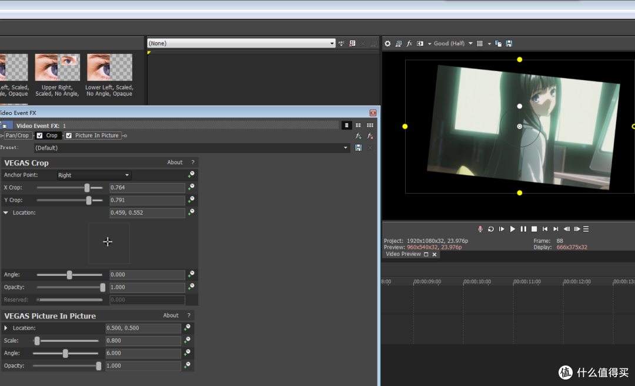Viewport: 635px width, 386px height.
Task: Toggle the Picture In Picture effect checkbox
Action: click(x=69, y=136)
